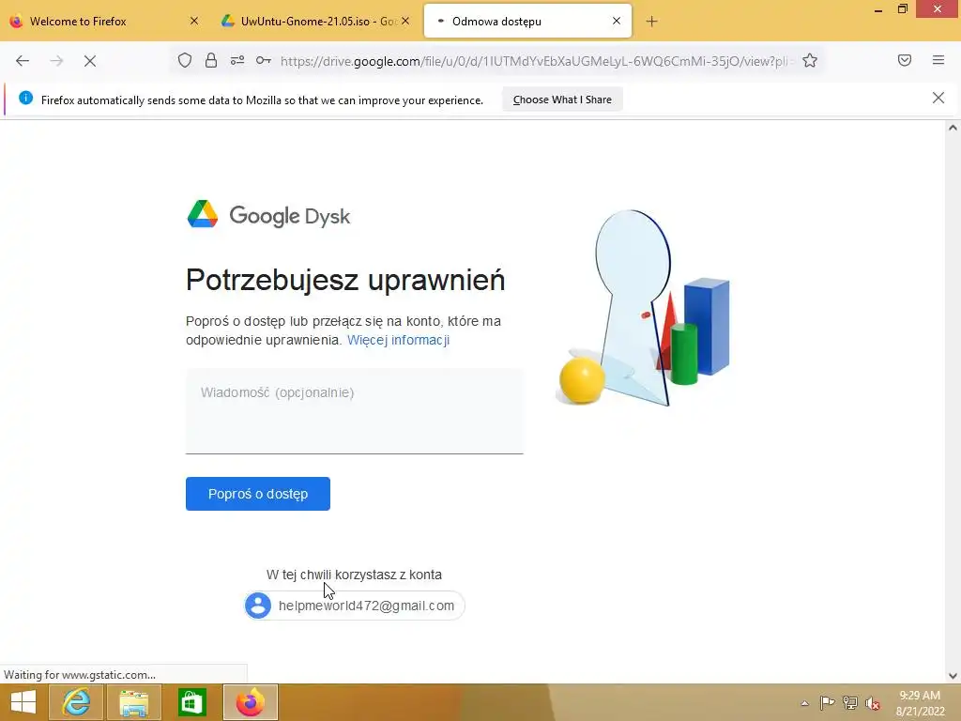Viewport: 961px width, 721px height.
Task: Close the UwUntu-Gnome-21.05.iso tab
Action: 405,21
